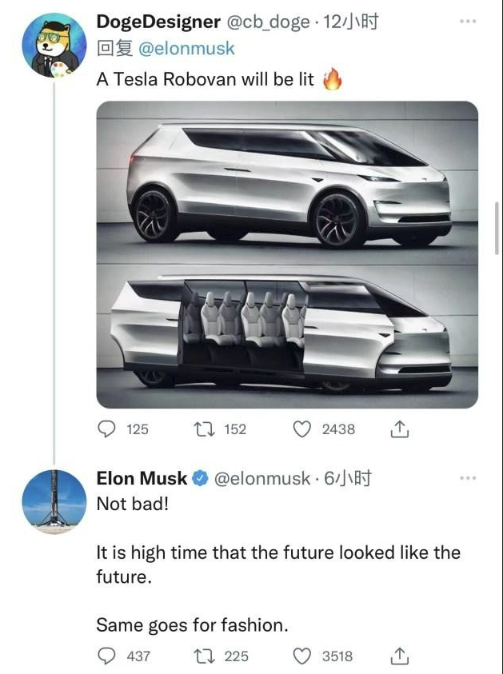
Task: Open DogeDesigner's profile avatar
Action: coord(54,45)
